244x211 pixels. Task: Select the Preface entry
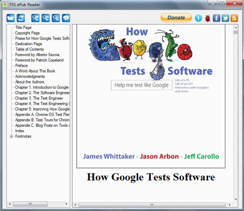(22, 65)
